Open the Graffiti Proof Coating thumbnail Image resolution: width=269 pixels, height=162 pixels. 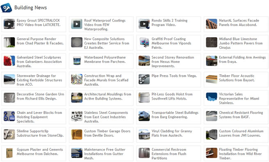[144, 42]
